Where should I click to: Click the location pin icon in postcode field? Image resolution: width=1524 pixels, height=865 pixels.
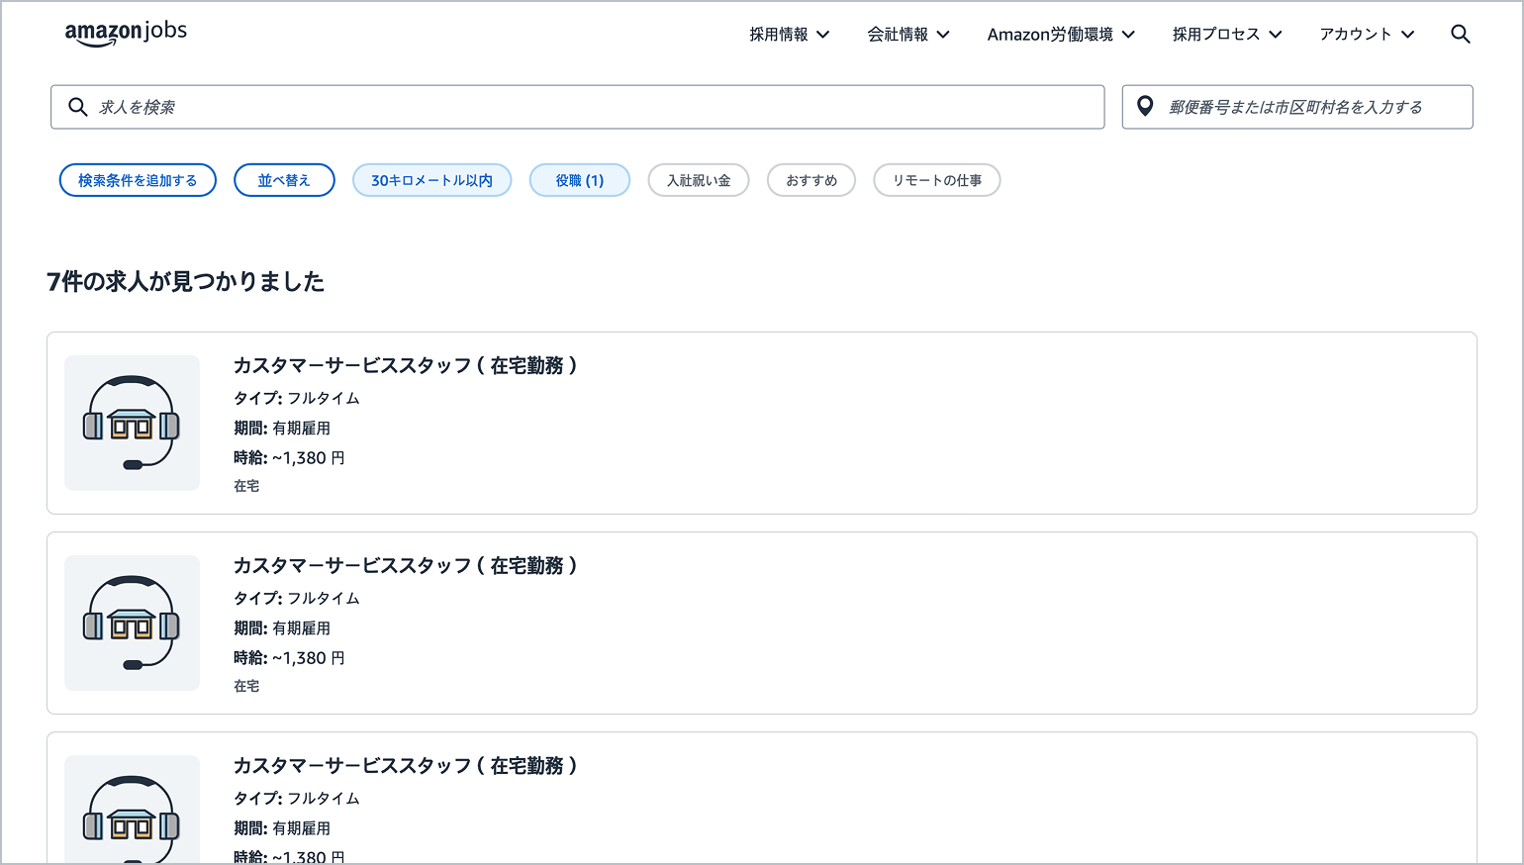tap(1145, 106)
